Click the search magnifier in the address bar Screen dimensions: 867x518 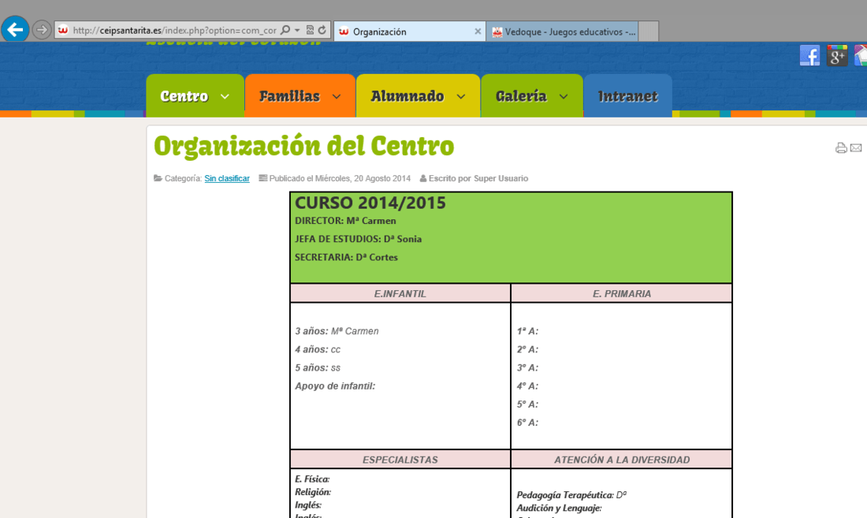[x=285, y=30]
